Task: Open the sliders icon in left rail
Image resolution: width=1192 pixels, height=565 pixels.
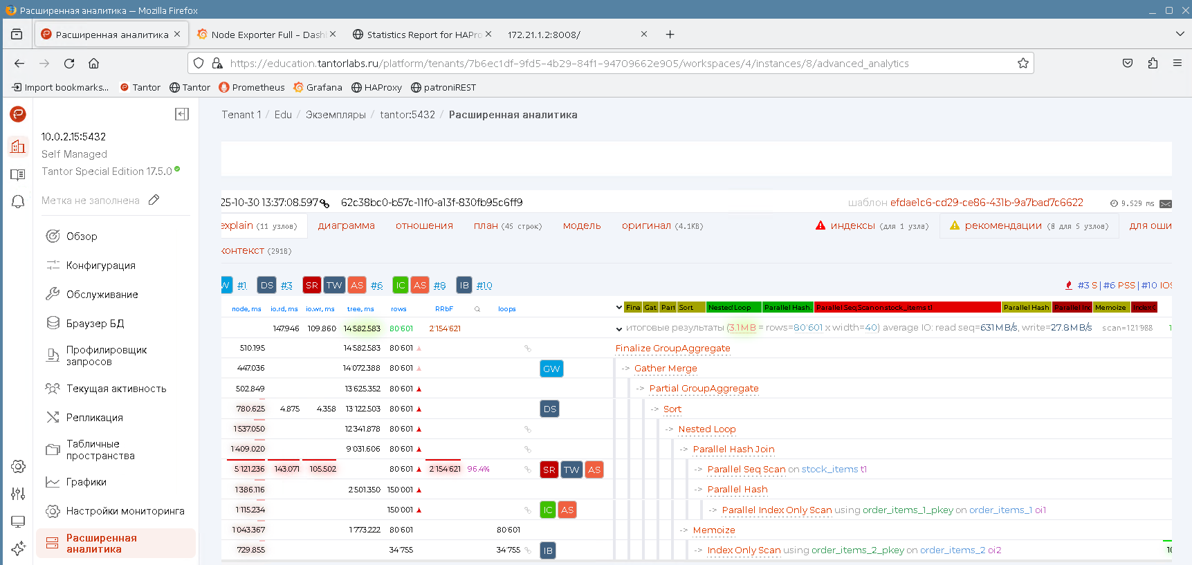Action: pos(18,494)
